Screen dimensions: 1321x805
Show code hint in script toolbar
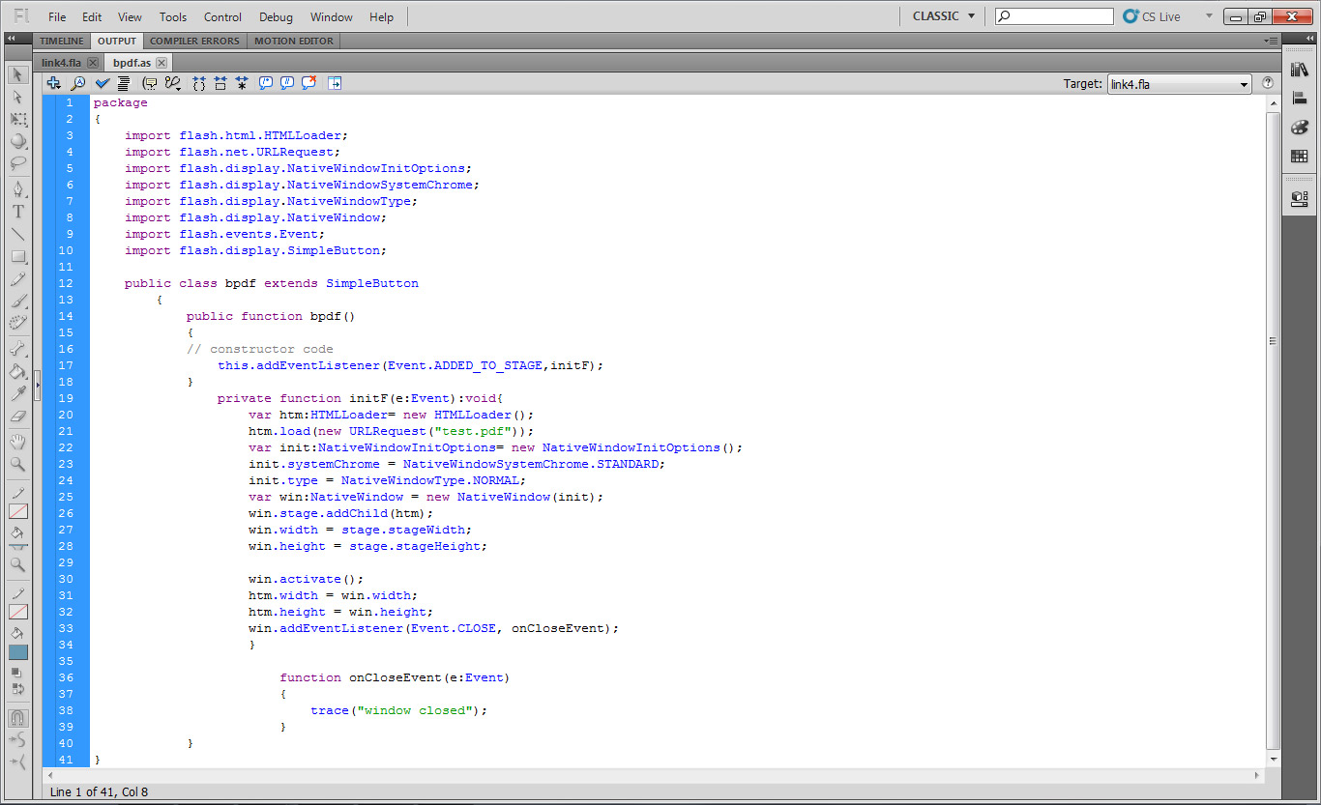[150, 84]
